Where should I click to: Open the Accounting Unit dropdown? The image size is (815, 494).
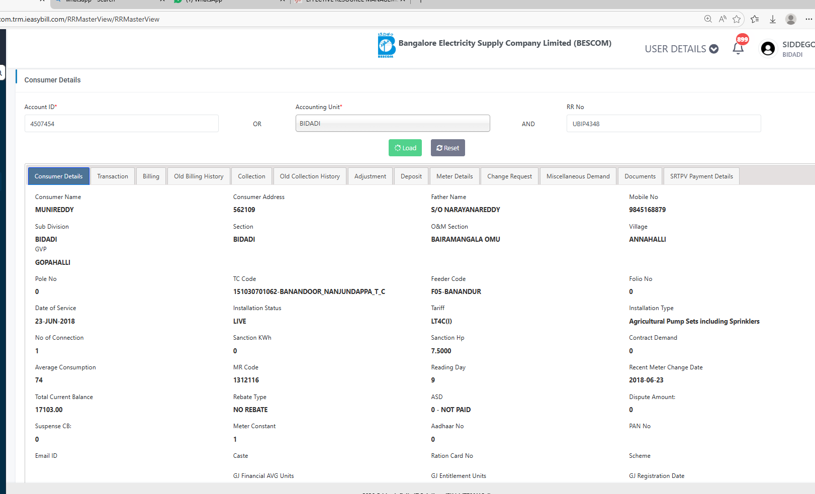[x=392, y=124]
